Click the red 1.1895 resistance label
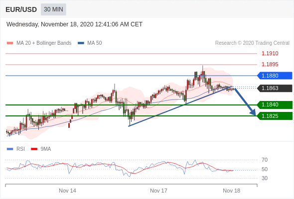The image size is (294, 199). (270, 64)
